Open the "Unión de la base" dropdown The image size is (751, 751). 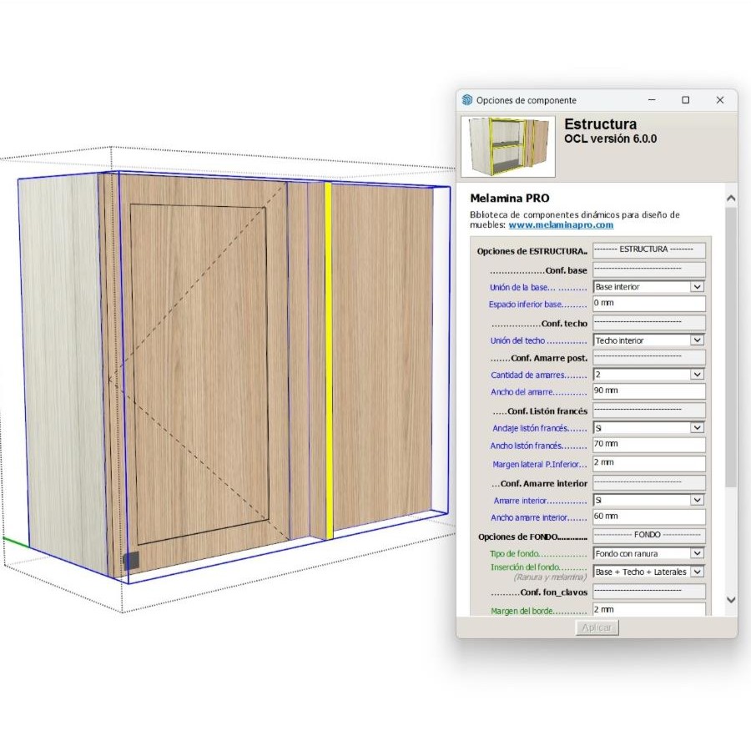tap(698, 286)
